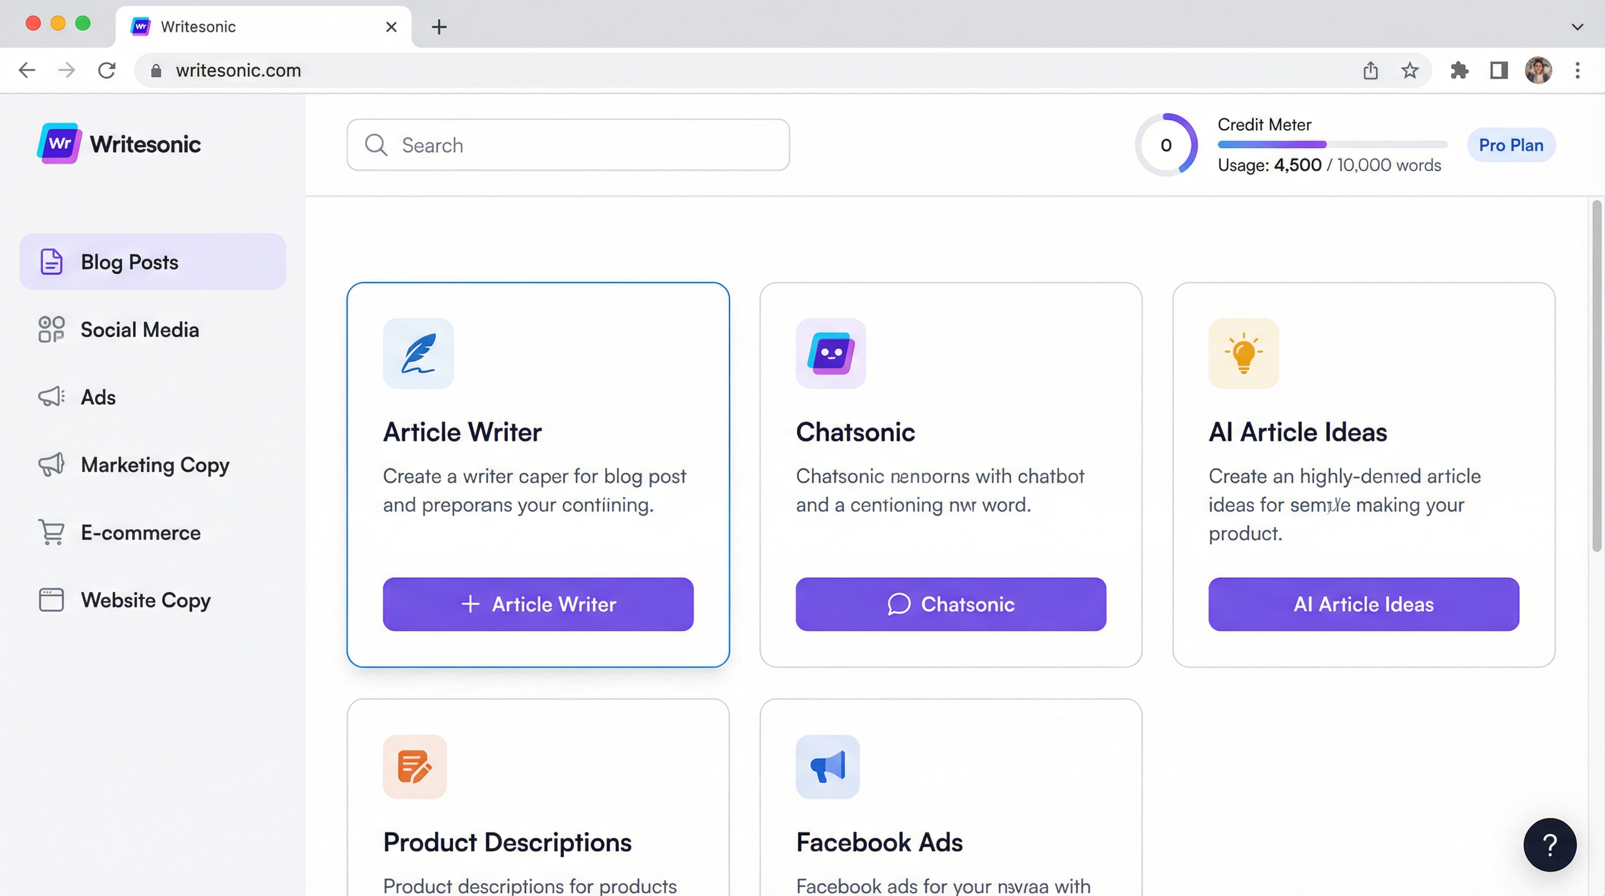The image size is (1605, 896).
Task: Click the Chatsonic chatbot icon
Action: pyautogui.click(x=830, y=353)
